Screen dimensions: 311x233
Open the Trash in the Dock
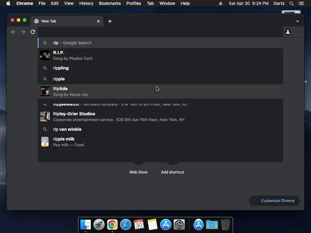click(225, 225)
